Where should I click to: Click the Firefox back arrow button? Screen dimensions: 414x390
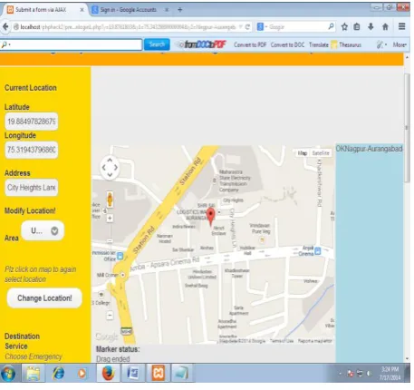pos(5,27)
